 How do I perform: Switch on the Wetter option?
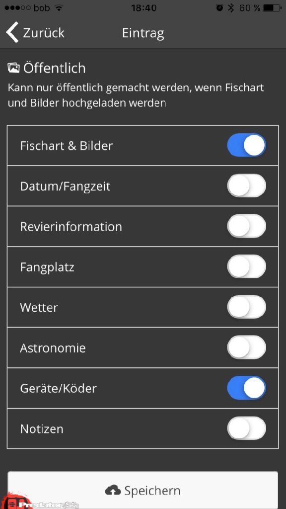pyautogui.click(x=247, y=307)
